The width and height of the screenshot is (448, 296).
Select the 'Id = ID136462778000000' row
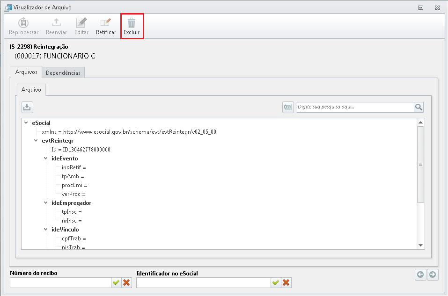tap(81, 149)
